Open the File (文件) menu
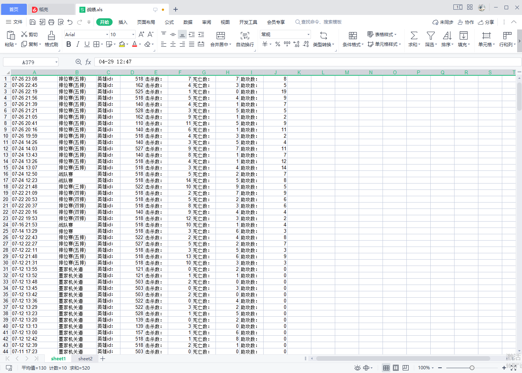The image size is (522, 373). click(x=14, y=22)
